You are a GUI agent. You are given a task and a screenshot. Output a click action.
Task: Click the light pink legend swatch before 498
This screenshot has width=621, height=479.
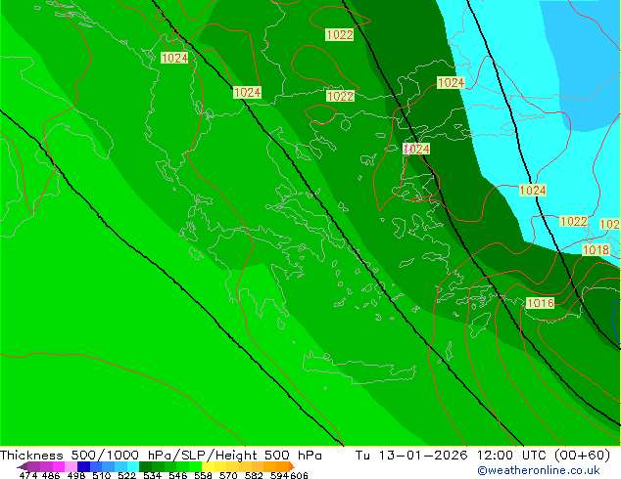[71, 466]
